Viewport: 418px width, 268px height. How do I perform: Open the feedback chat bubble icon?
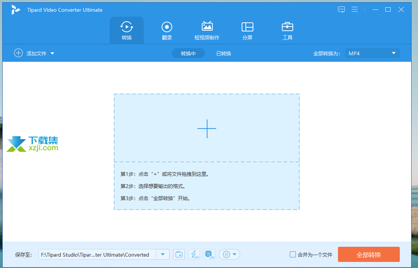(341, 9)
